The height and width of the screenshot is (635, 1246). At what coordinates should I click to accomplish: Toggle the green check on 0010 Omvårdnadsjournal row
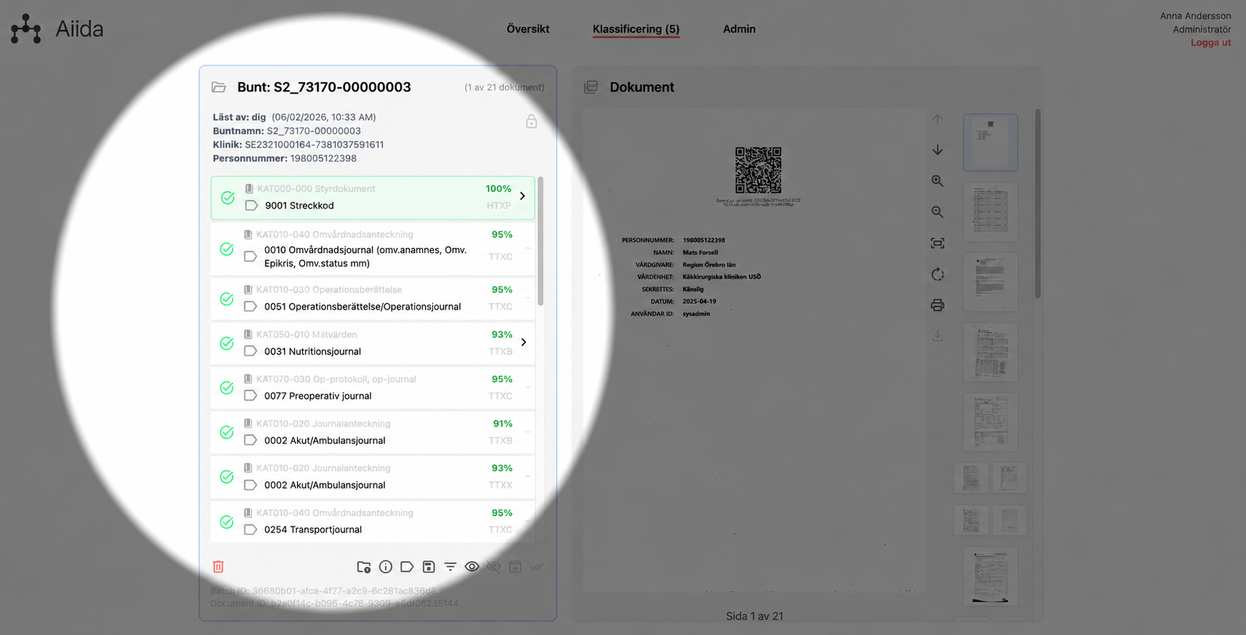pos(227,249)
